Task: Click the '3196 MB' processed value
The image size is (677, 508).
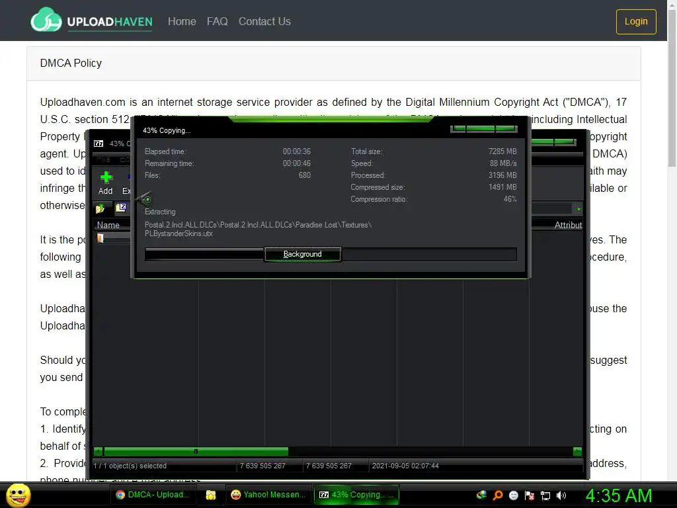Action: tap(502, 175)
